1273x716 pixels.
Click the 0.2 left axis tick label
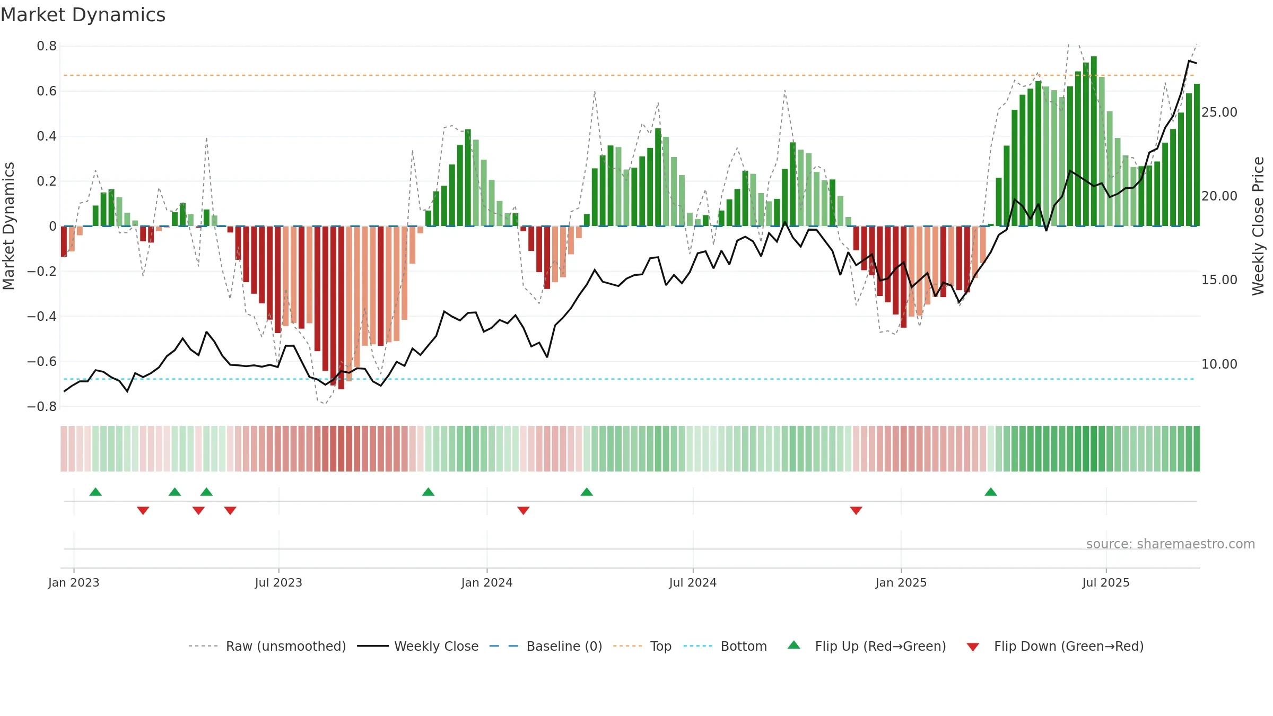pos(47,181)
